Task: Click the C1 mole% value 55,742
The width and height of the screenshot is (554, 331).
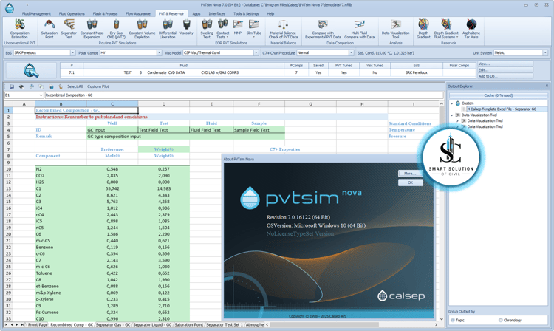Action: (x=112, y=188)
